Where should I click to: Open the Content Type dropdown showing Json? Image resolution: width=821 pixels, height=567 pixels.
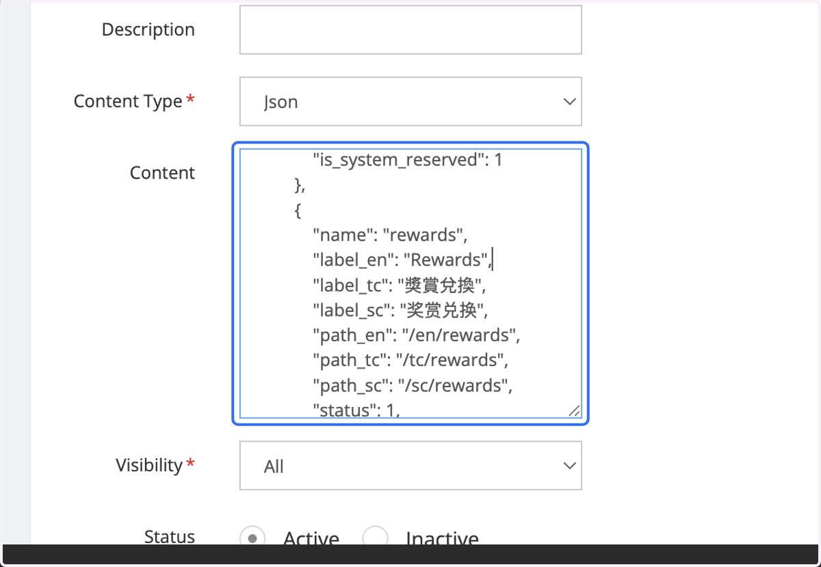click(x=410, y=101)
